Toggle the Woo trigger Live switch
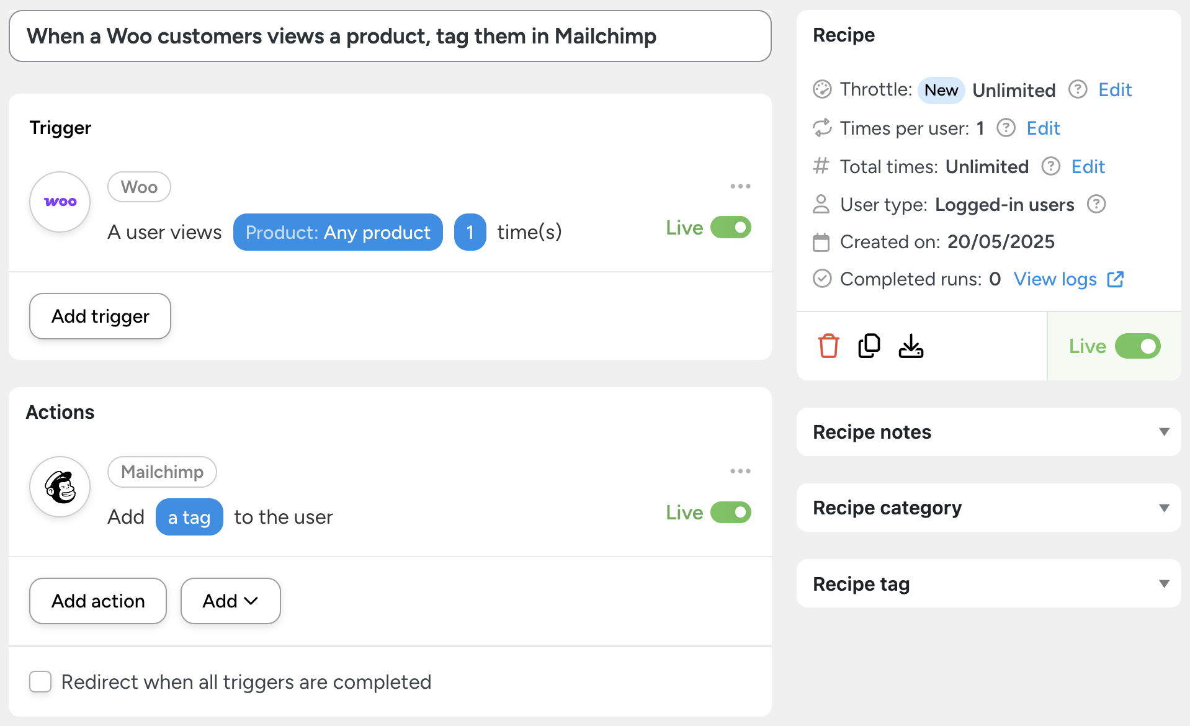This screenshot has height=726, width=1190. 730,228
